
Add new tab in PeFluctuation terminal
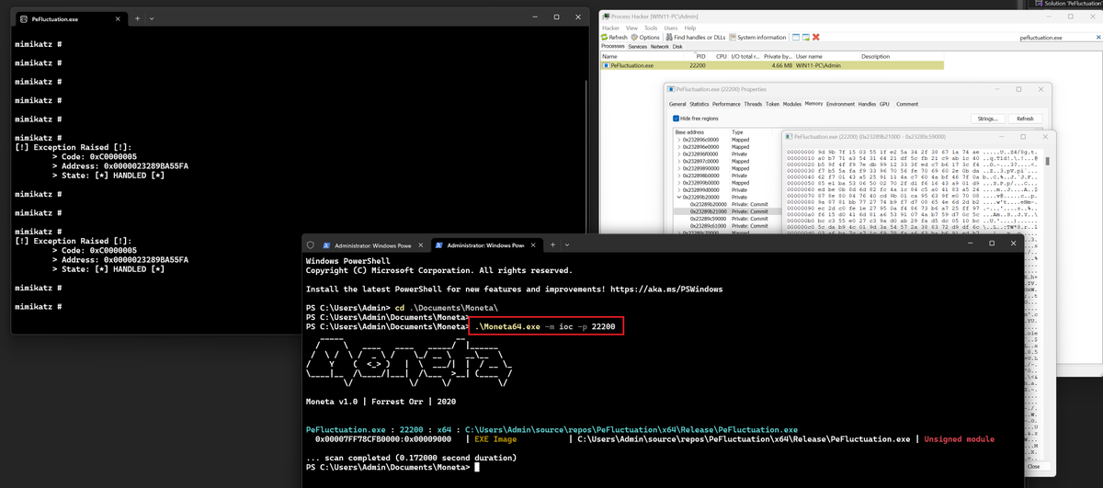point(137,17)
